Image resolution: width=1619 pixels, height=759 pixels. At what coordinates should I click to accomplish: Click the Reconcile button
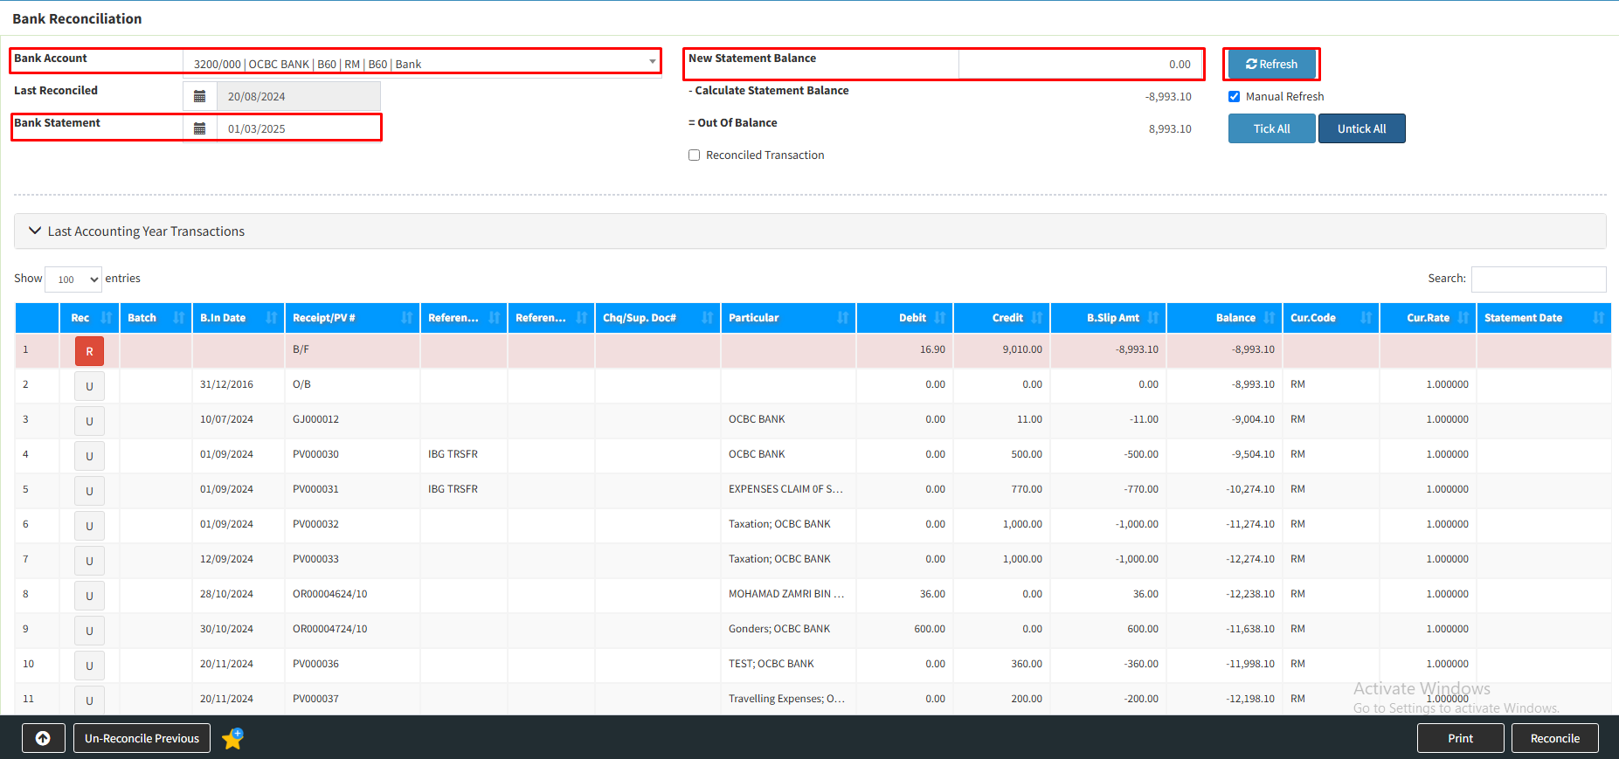(x=1554, y=738)
